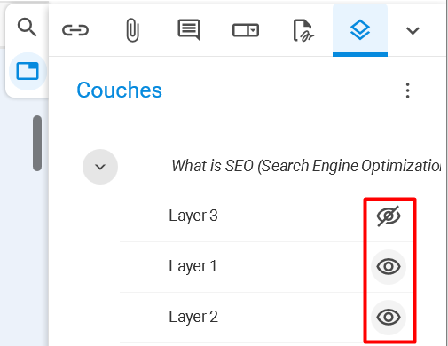The image size is (448, 346).
Task: Hide Layer 2 via eye icon
Action: click(389, 318)
